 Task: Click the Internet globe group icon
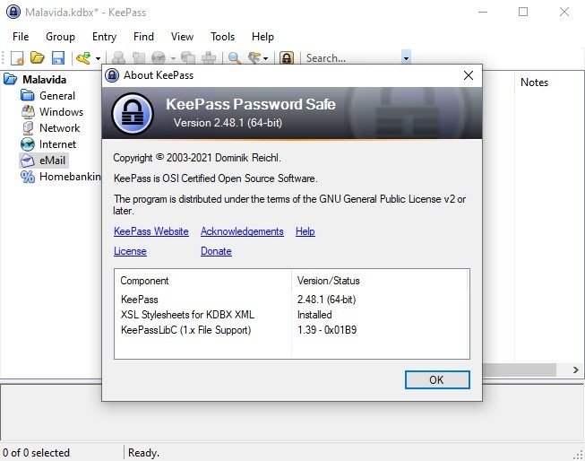coord(28,144)
